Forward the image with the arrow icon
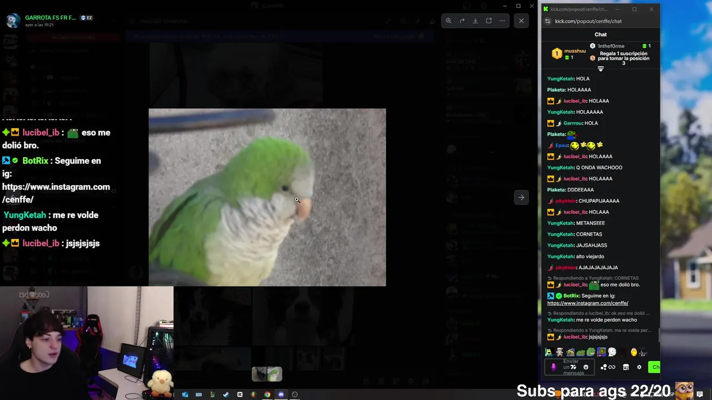 click(462, 21)
